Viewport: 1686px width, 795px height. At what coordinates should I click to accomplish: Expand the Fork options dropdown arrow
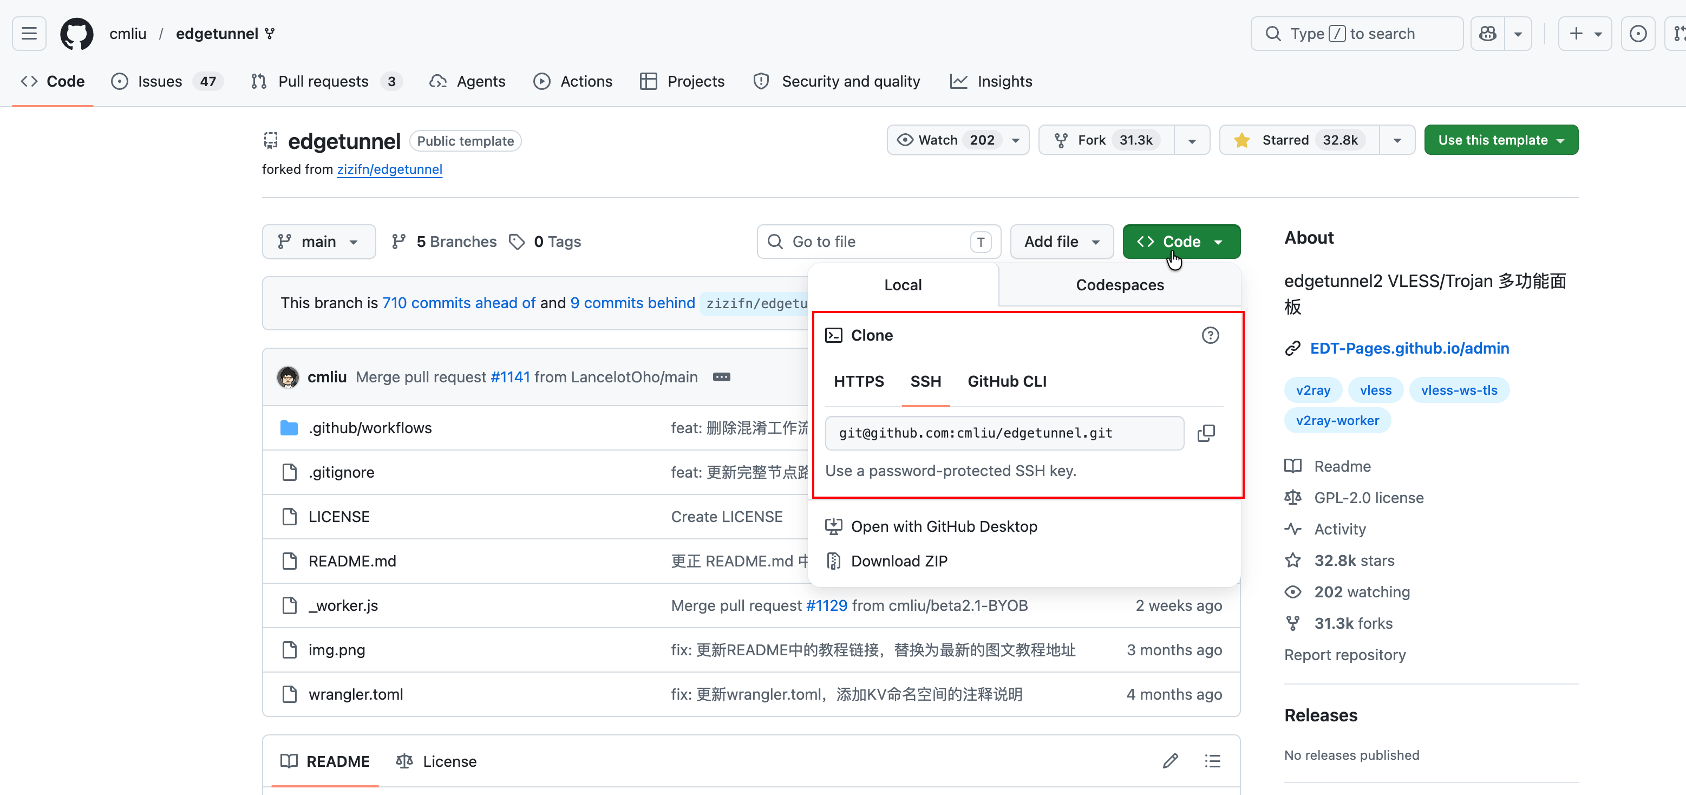[x=1192, y=140]
